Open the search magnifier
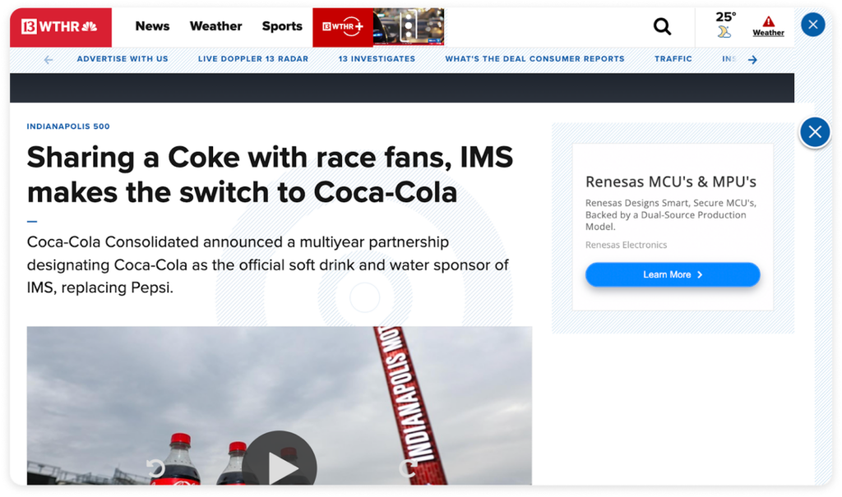This screenshot has width=842, height=497. click(x=662, y=27)
